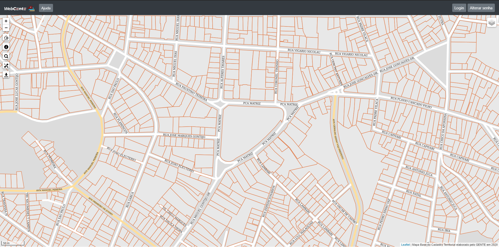Click the download icon
The height and width of the screenshot is (247, 499).
click(x=6, y=75)
